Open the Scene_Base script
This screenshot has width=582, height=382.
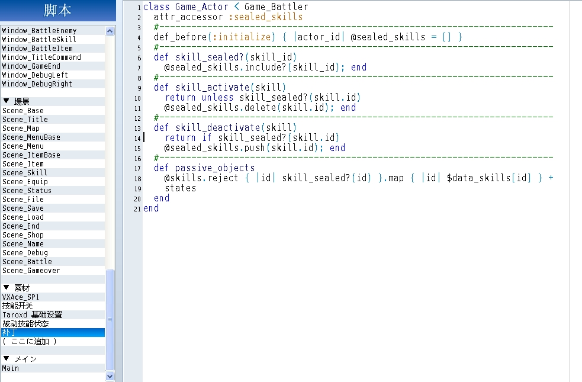[x=53, y=111]
